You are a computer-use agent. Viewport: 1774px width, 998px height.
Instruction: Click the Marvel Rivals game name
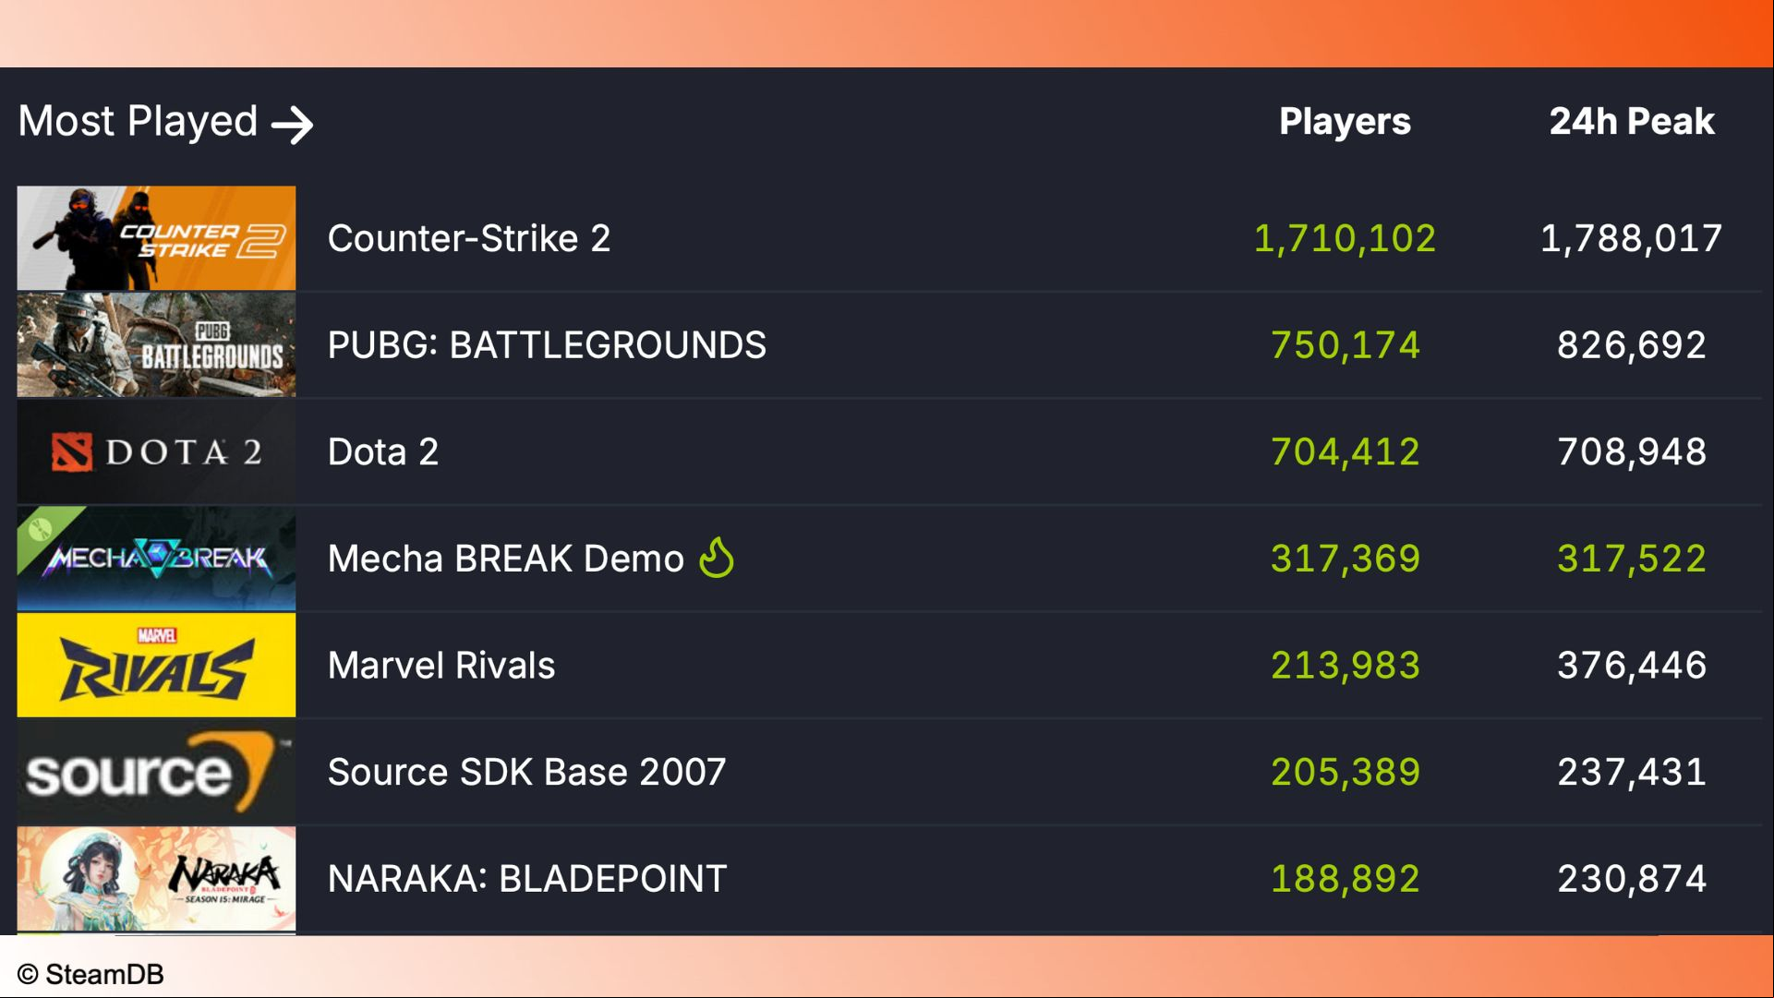click(x=441, y=665)
